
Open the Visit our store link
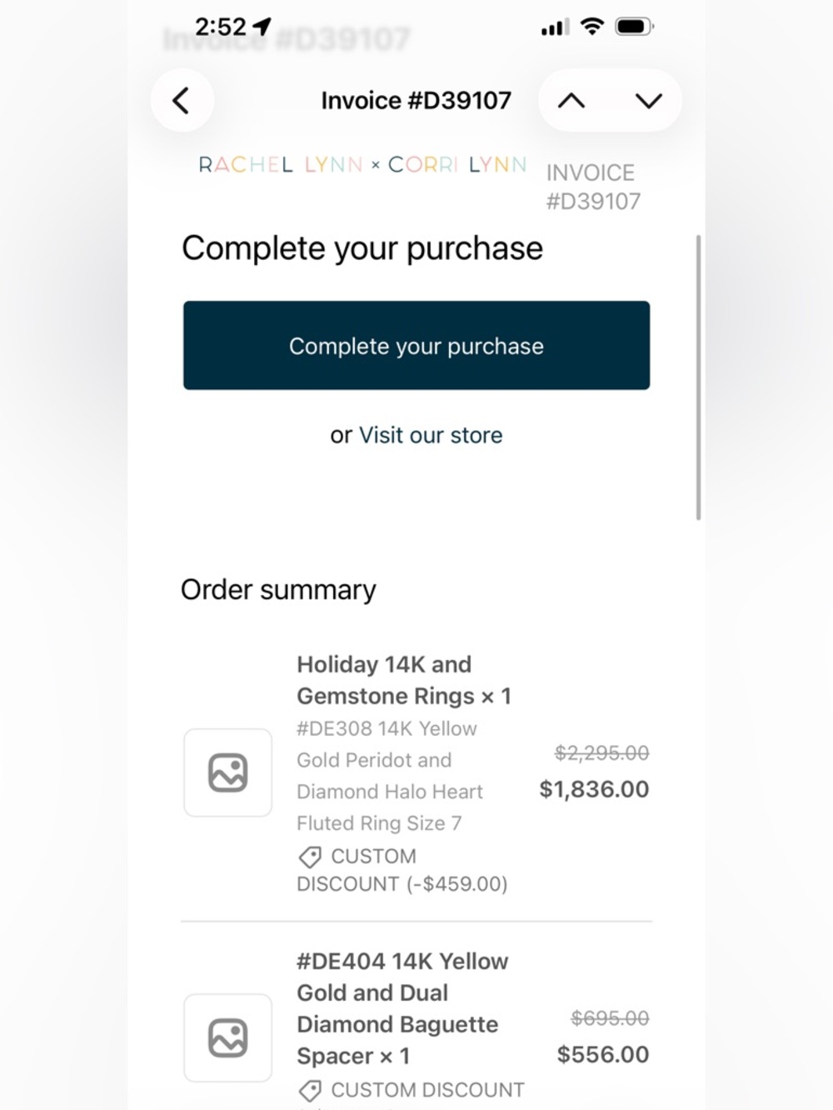coord(431,435)
